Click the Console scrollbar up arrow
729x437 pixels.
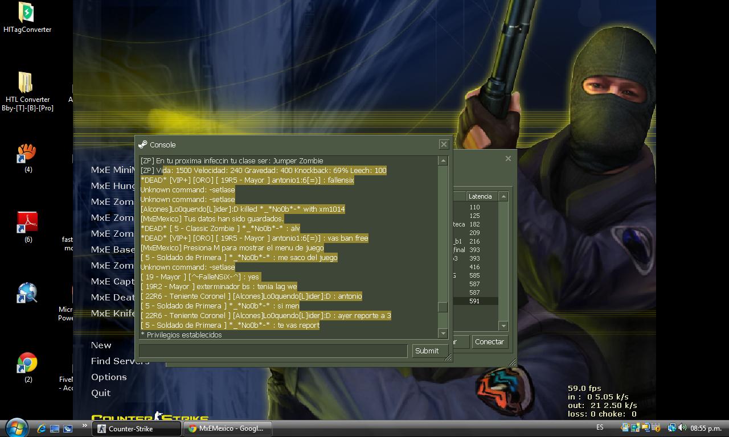(443, 161)
